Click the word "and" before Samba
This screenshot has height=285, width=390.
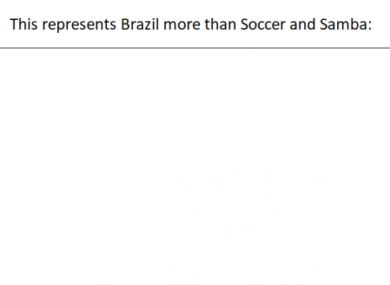(302, 24)
